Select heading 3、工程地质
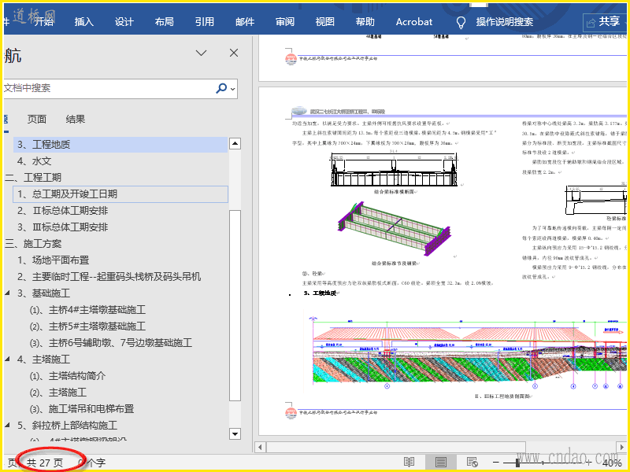 click(120, 145)
